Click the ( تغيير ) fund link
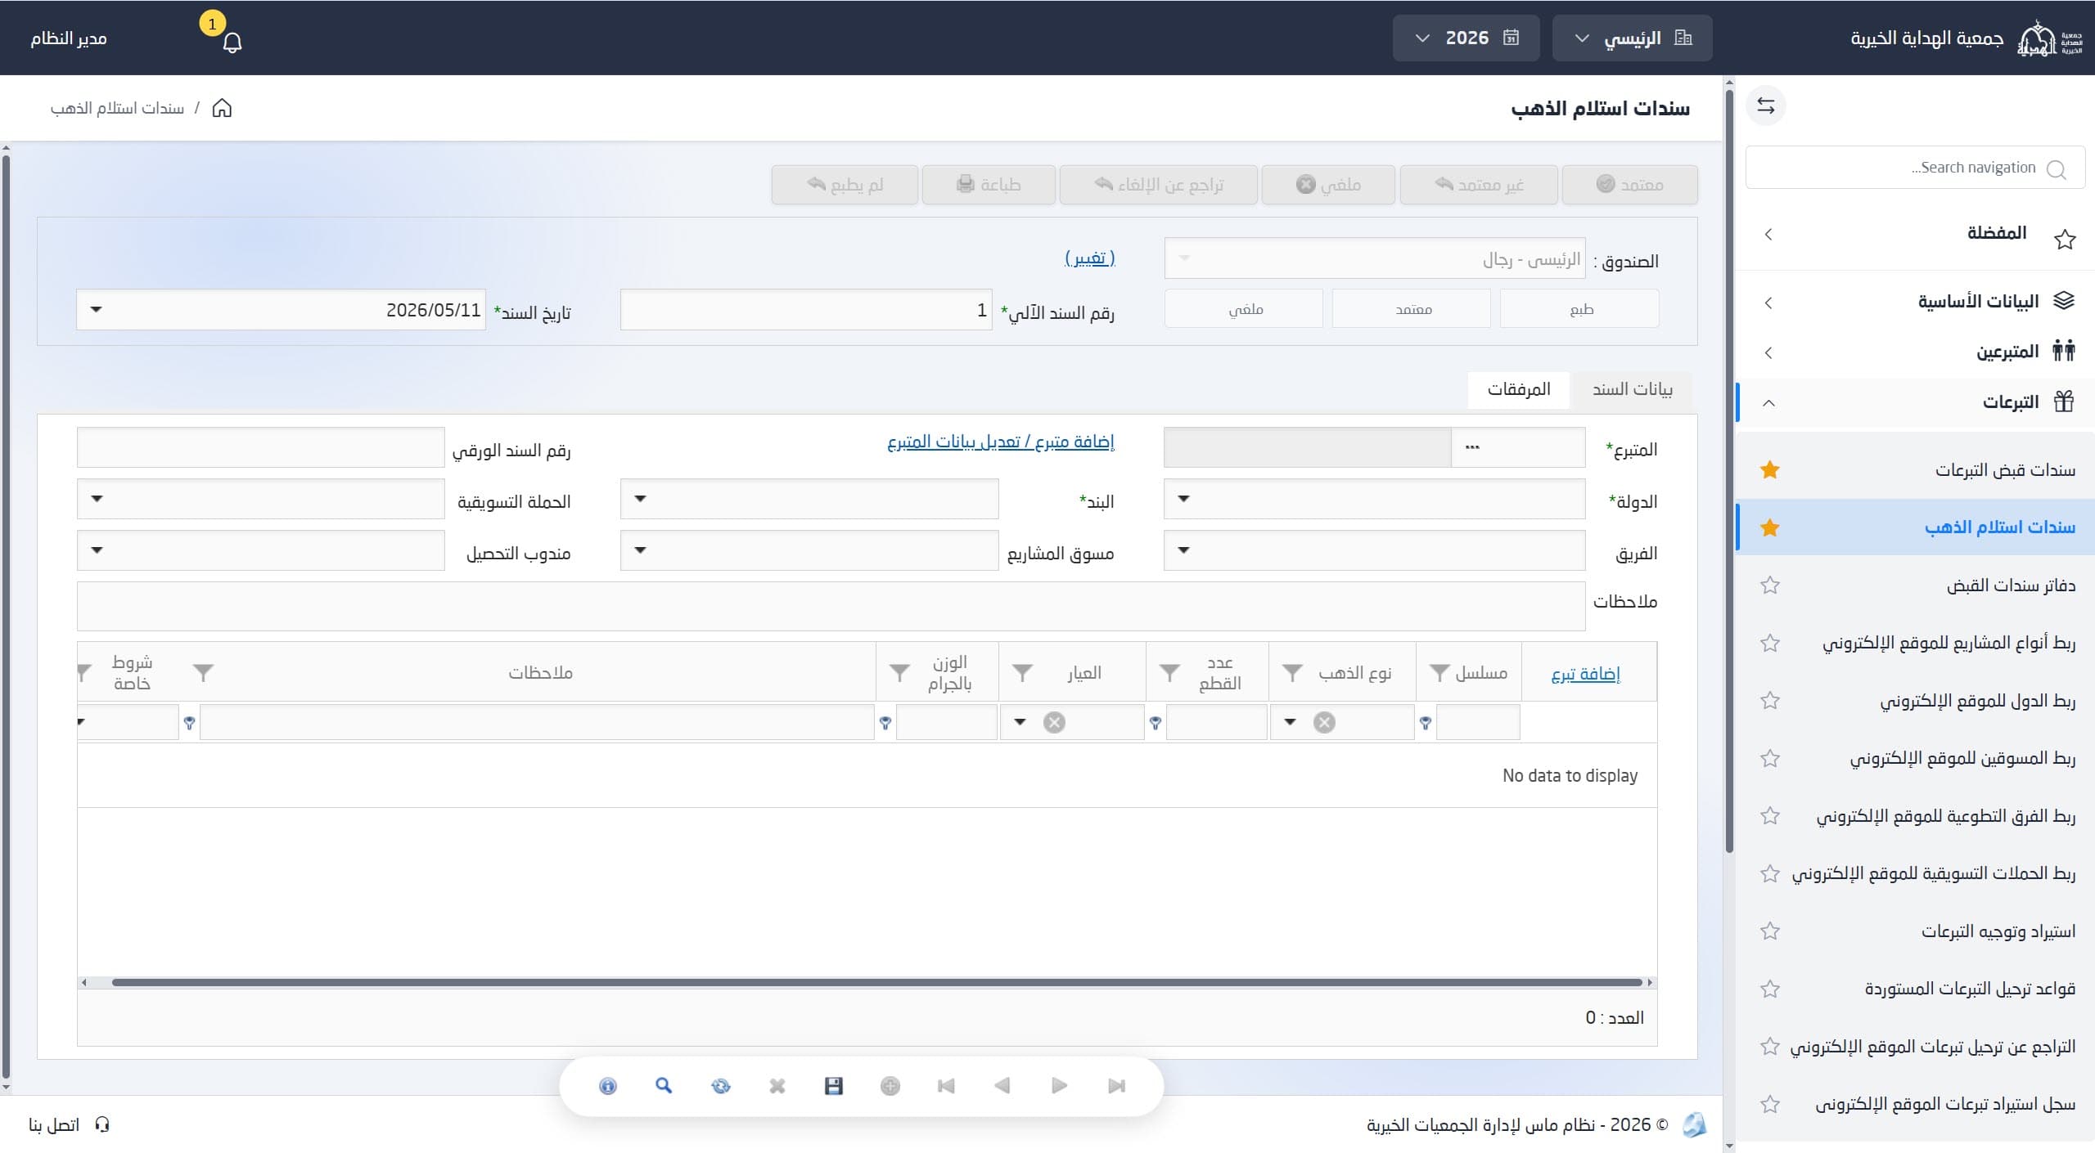 [x=1090, y=258]
